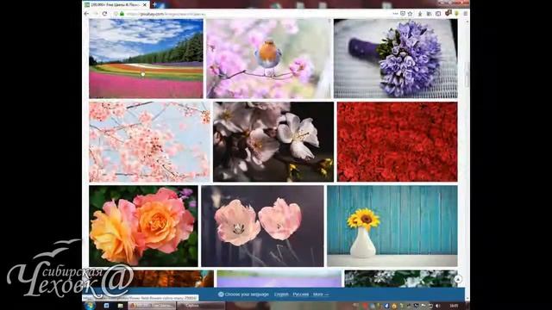The width and height of the screenshot is (552, 310).
Task: Click the Choose your language globe icon
Action: (221, 294)
